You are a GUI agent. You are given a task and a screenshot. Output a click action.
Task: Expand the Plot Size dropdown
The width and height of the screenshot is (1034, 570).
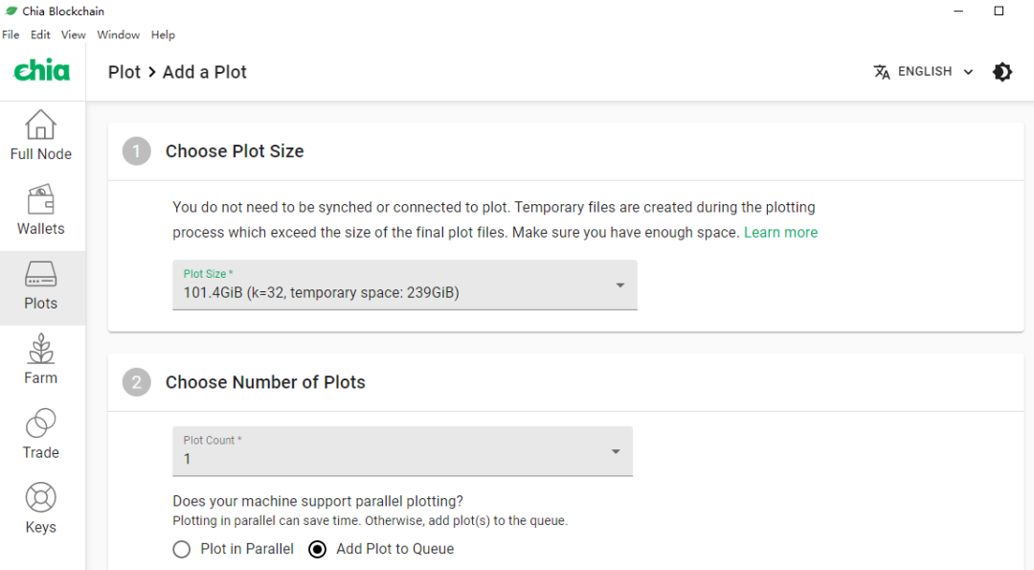[x=405, y=285]
